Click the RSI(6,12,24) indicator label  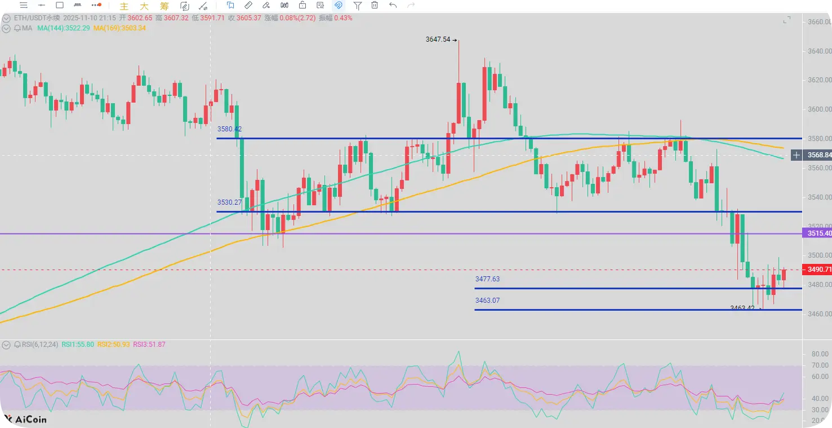(x=39, y=344)
